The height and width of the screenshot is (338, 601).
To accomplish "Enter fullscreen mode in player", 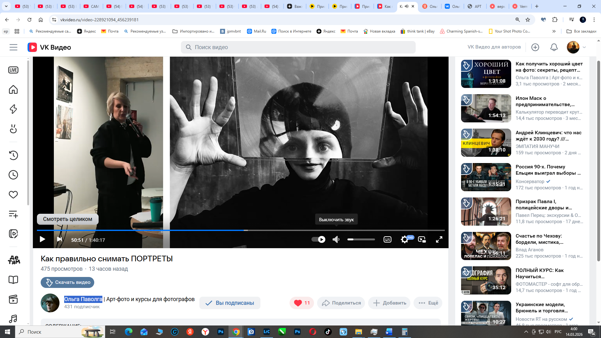I will point(439,239).
